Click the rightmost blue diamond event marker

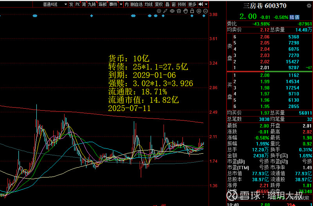point(204,16)
